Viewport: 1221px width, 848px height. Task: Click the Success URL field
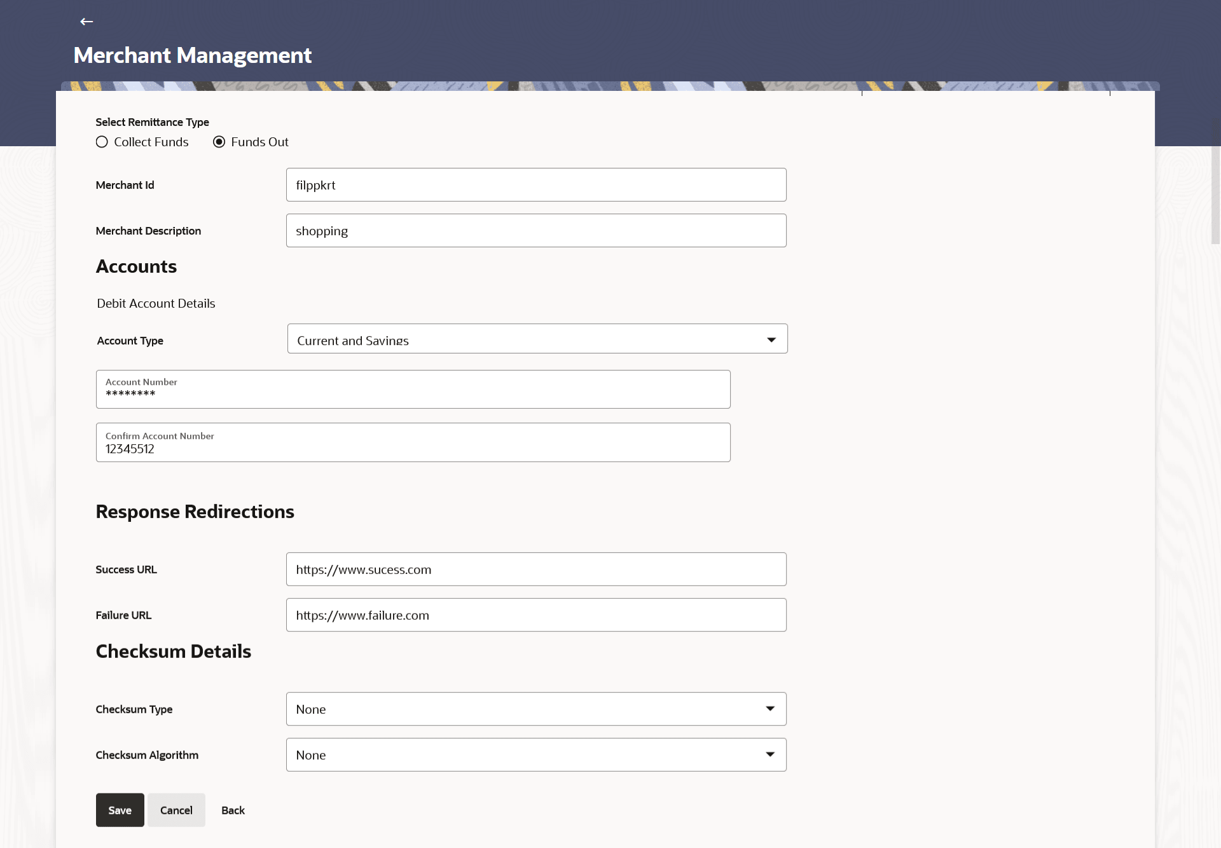pos(535,570)
